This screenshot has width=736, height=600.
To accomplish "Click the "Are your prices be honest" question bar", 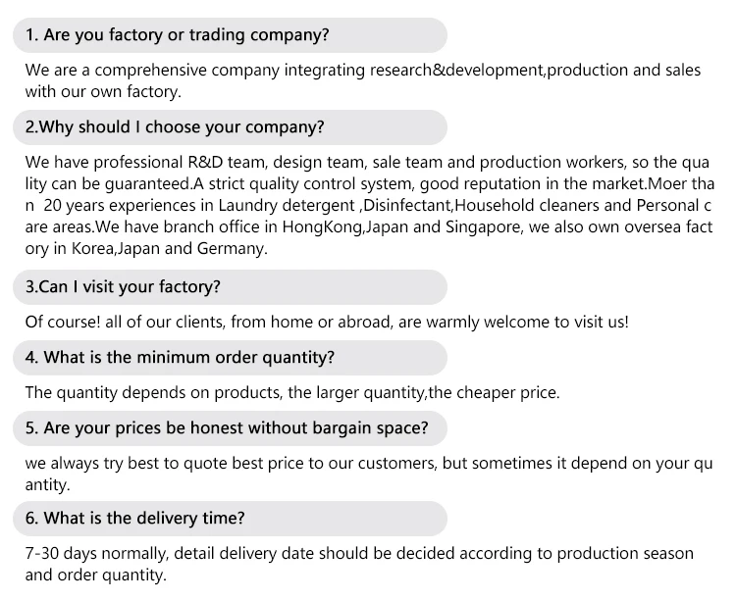I will pos(231,428).
